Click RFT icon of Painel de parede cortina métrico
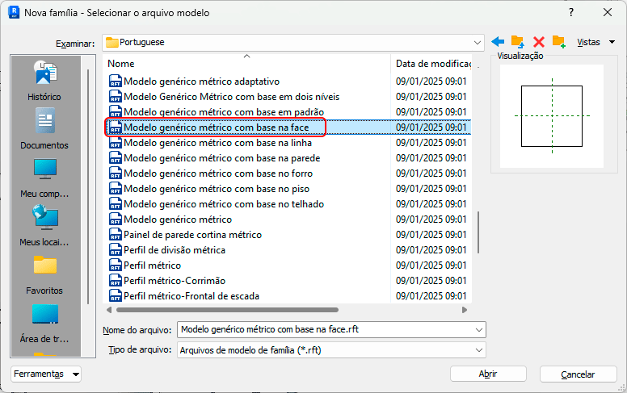Screen dimensions: 627x393 tap(116, 235)
